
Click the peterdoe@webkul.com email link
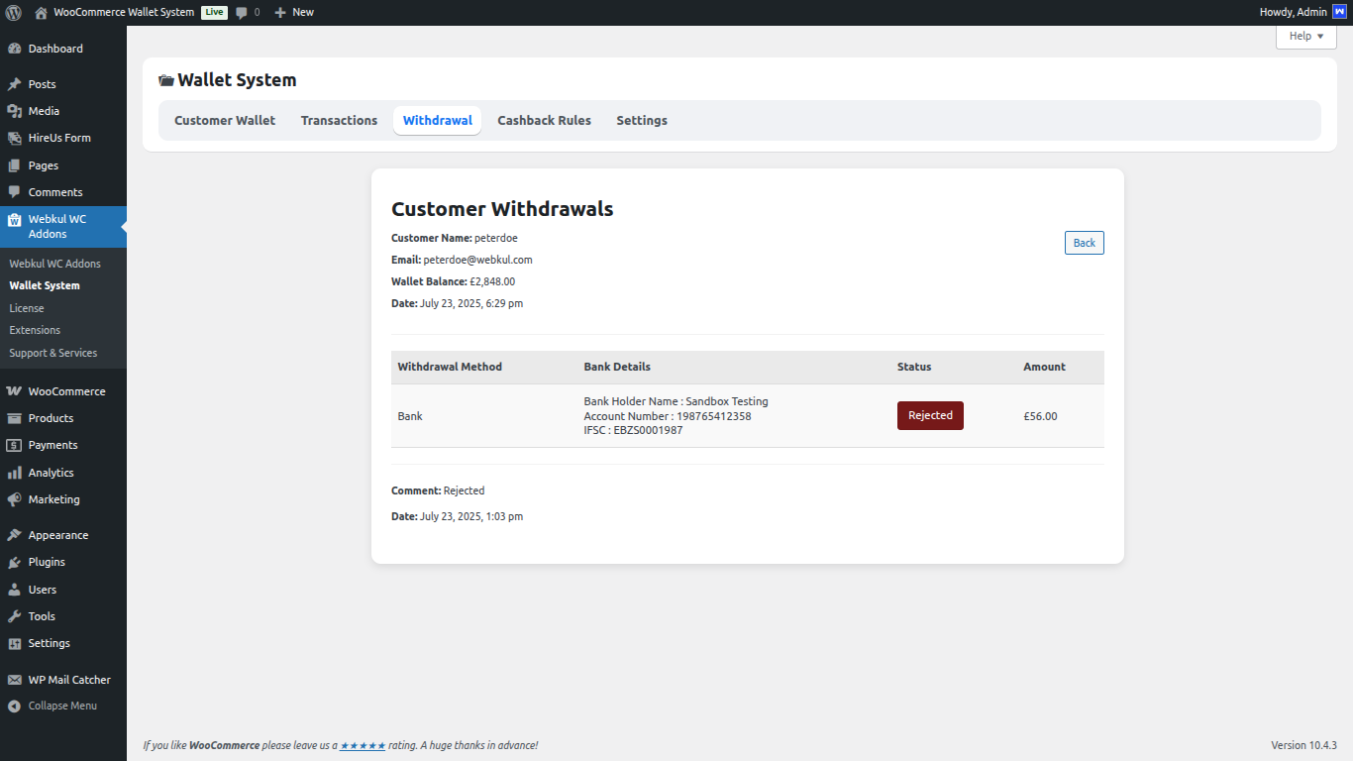click(x=476, y=259)
